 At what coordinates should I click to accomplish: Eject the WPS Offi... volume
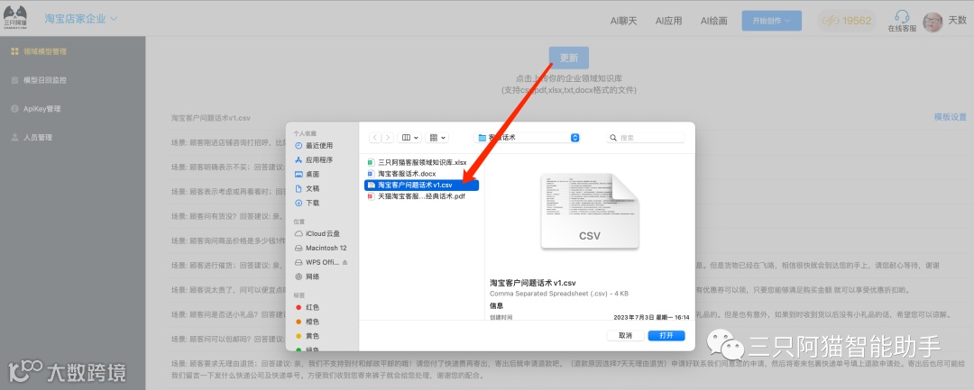[x=345, y=262]
